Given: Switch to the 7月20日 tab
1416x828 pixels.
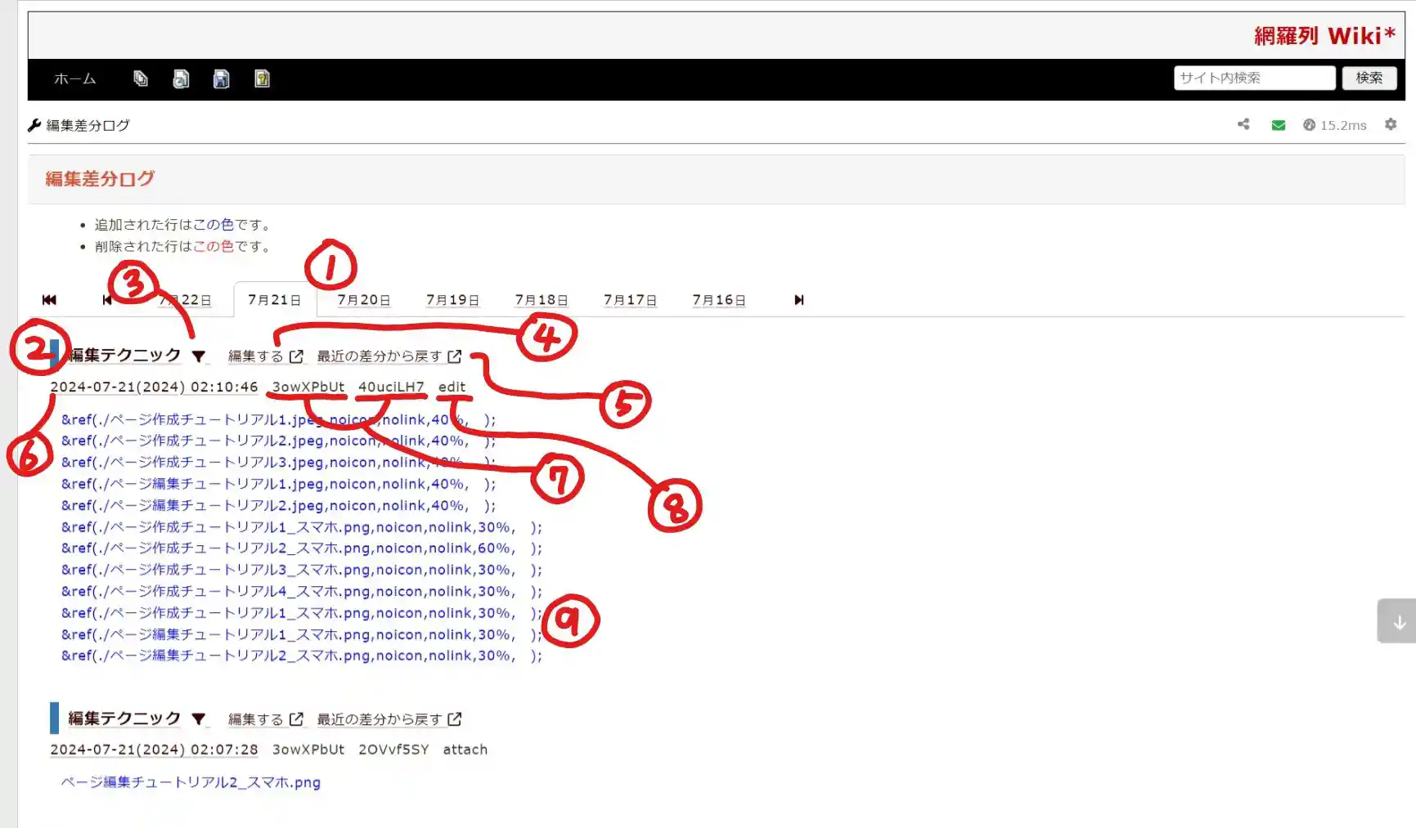Looking at the screenshot, I should (x=363, y=300).
